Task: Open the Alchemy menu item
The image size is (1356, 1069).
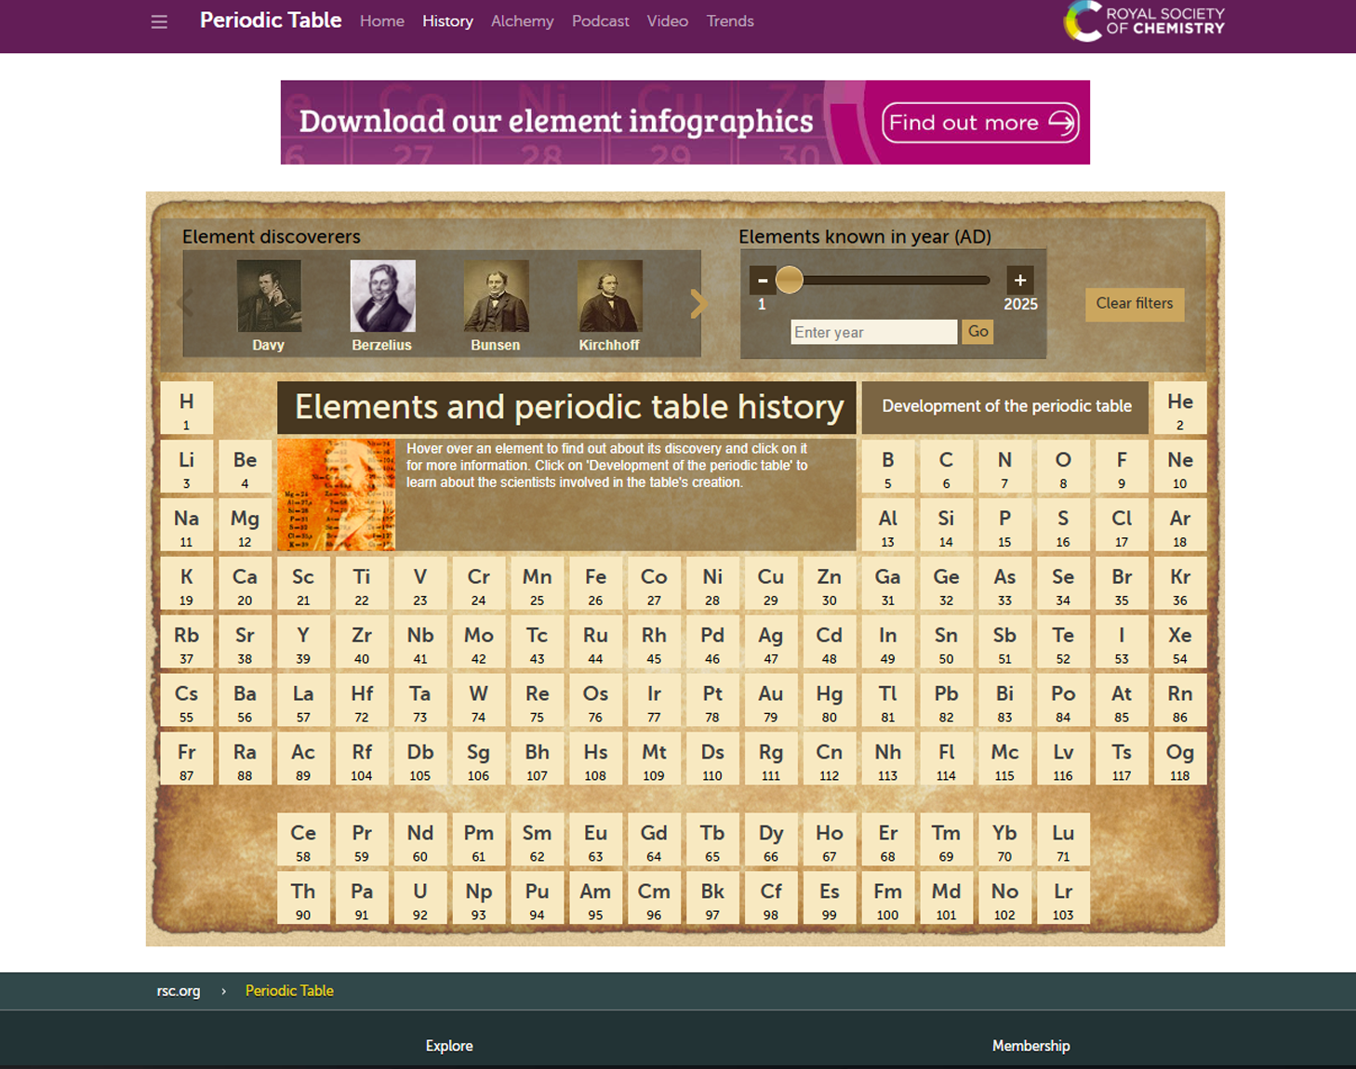Action: pos(522,21)
